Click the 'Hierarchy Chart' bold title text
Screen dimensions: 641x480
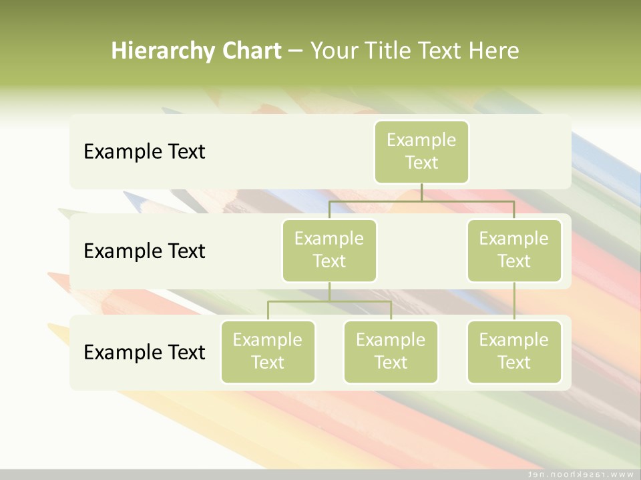coord(196,51)
